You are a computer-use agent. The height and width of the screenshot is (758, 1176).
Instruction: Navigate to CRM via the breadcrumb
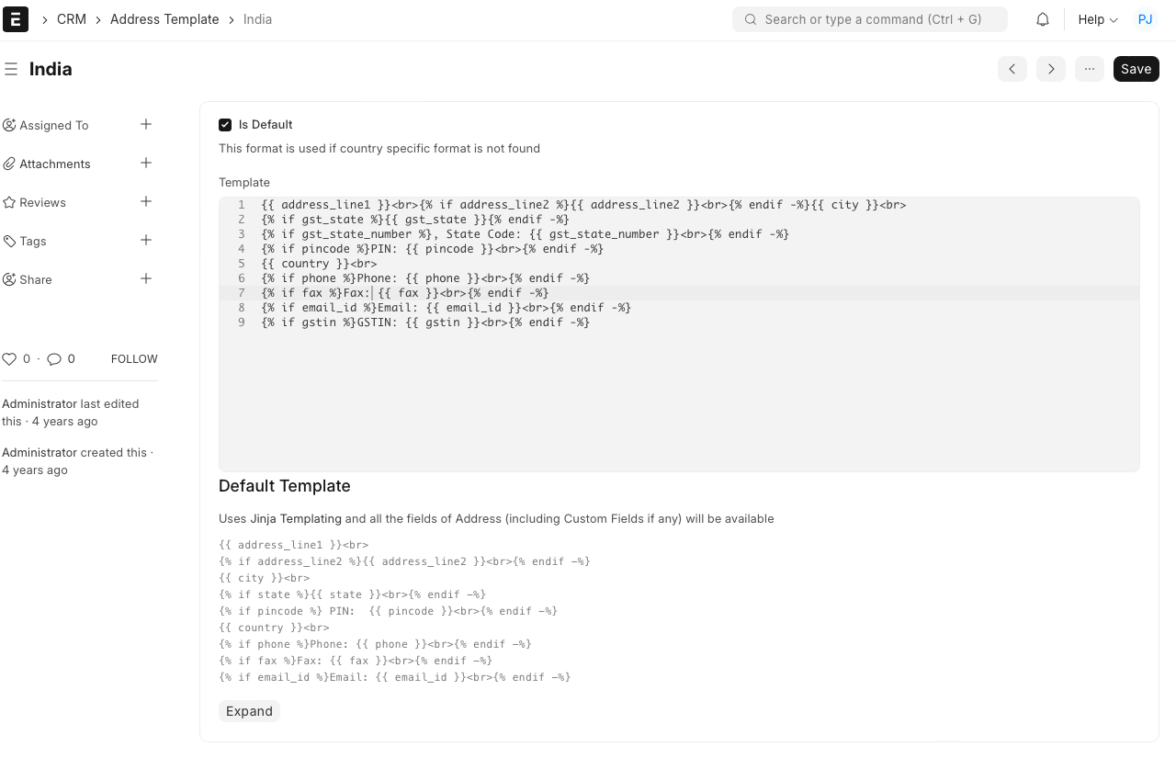coord(71,18)
